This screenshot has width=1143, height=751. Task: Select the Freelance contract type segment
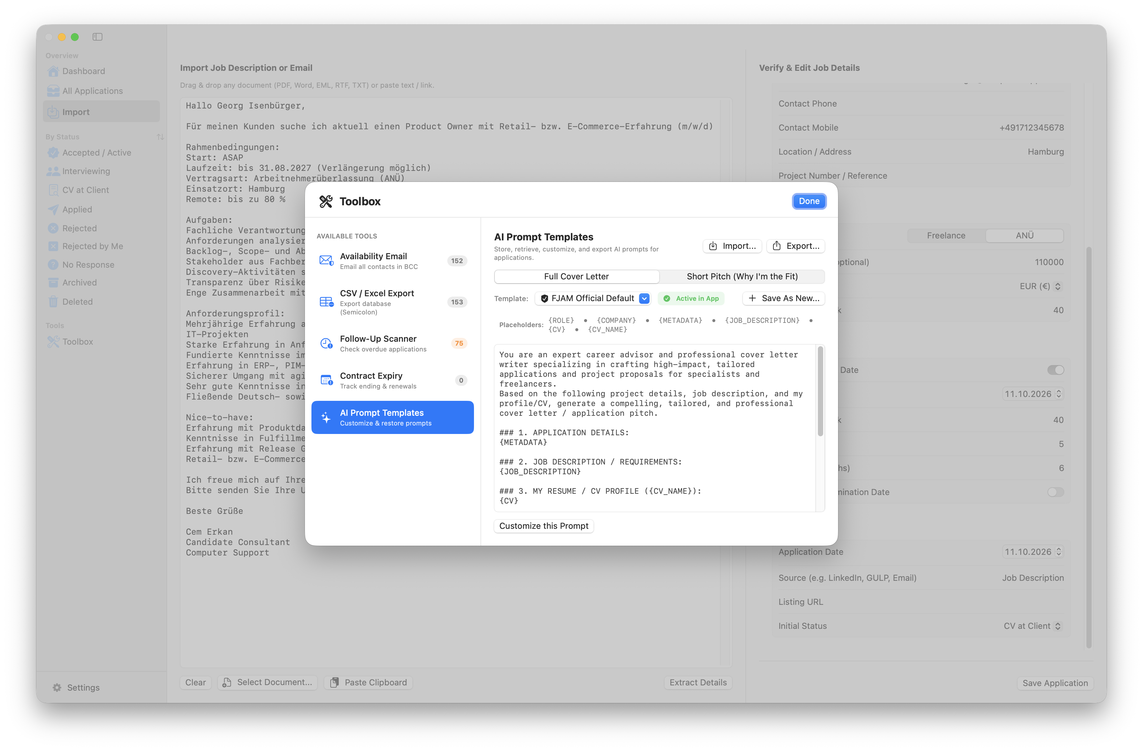click(946, 235)
